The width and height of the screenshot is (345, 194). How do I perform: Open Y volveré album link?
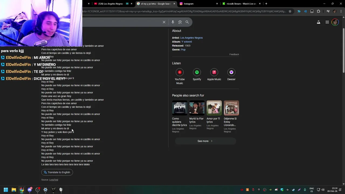coord(187,42)
